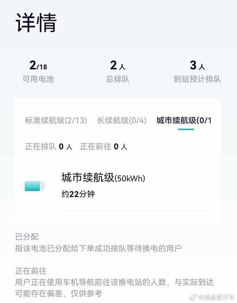This screenshot has width=237, height=303.
Task: Select the 城市续航级 tab
Action: [x=184, y=120]
